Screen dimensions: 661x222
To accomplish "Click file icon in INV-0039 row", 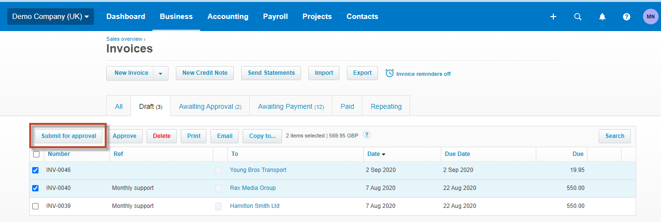I will [218, 206].
